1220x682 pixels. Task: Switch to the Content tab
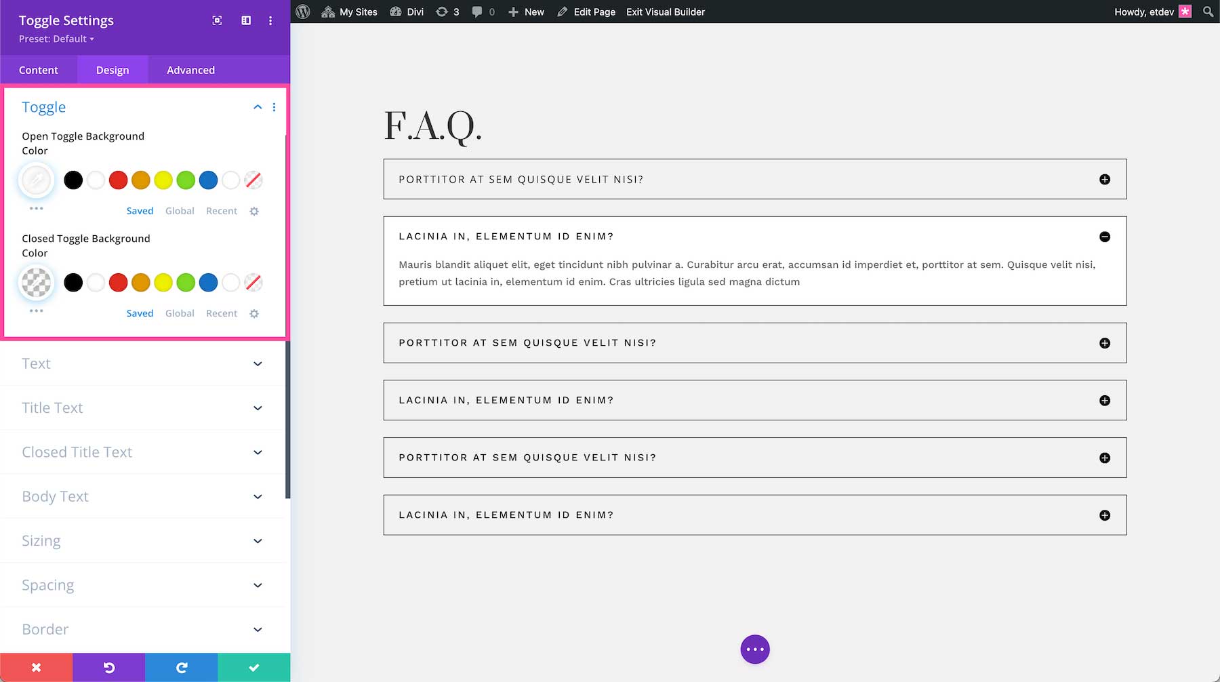point(39,70)
